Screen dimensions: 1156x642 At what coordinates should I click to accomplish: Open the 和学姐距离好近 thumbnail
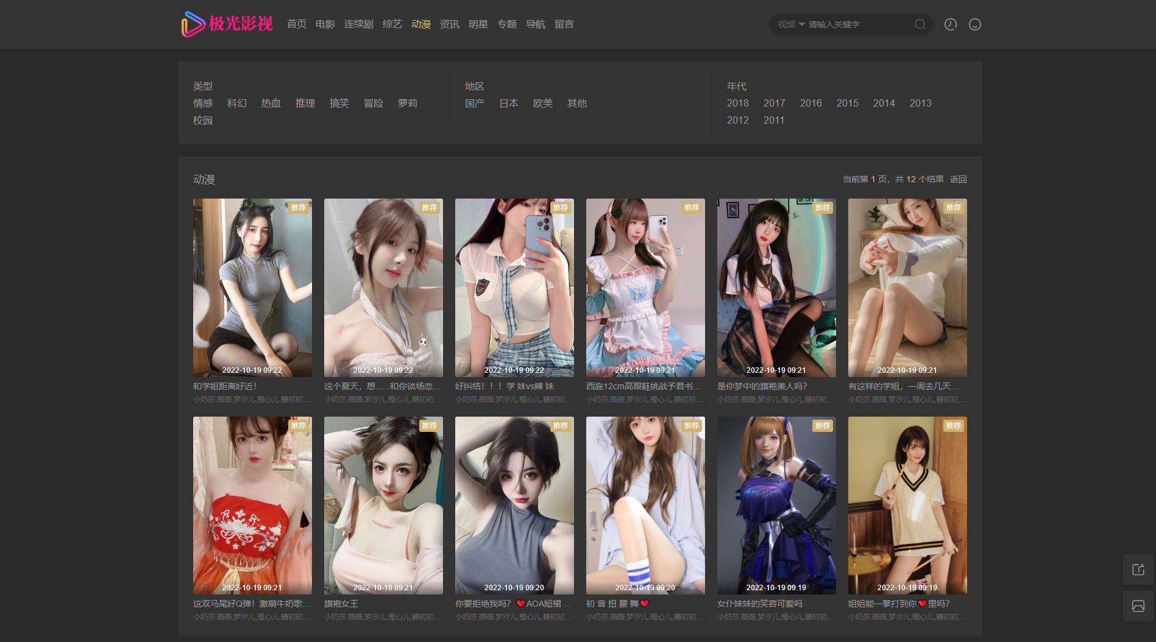point(252,287)
